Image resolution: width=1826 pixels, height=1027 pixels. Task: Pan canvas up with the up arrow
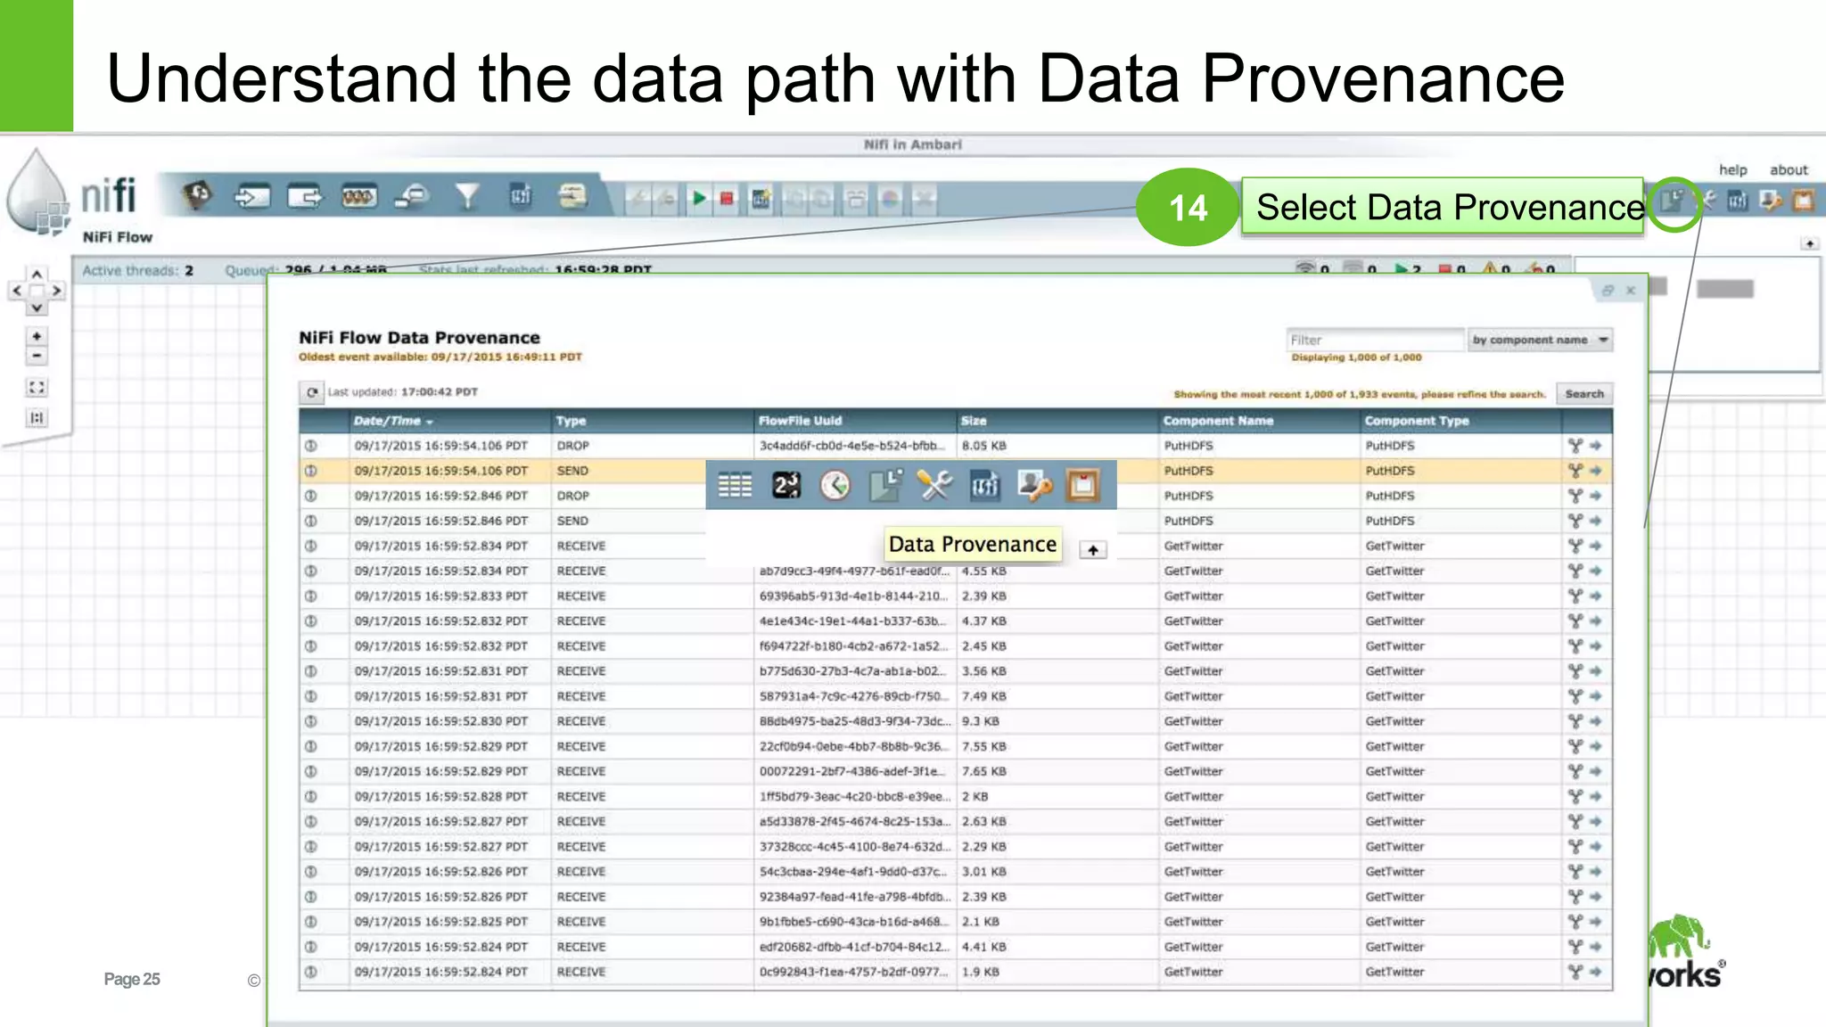[37, 274]
